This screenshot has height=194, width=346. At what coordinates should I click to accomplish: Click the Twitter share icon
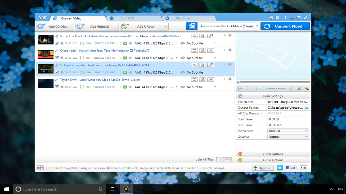click(x=279, y=168)
